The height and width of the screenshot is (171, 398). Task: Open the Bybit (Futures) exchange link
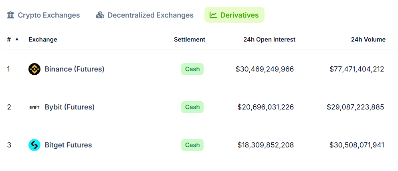click(x=70, y=107)
